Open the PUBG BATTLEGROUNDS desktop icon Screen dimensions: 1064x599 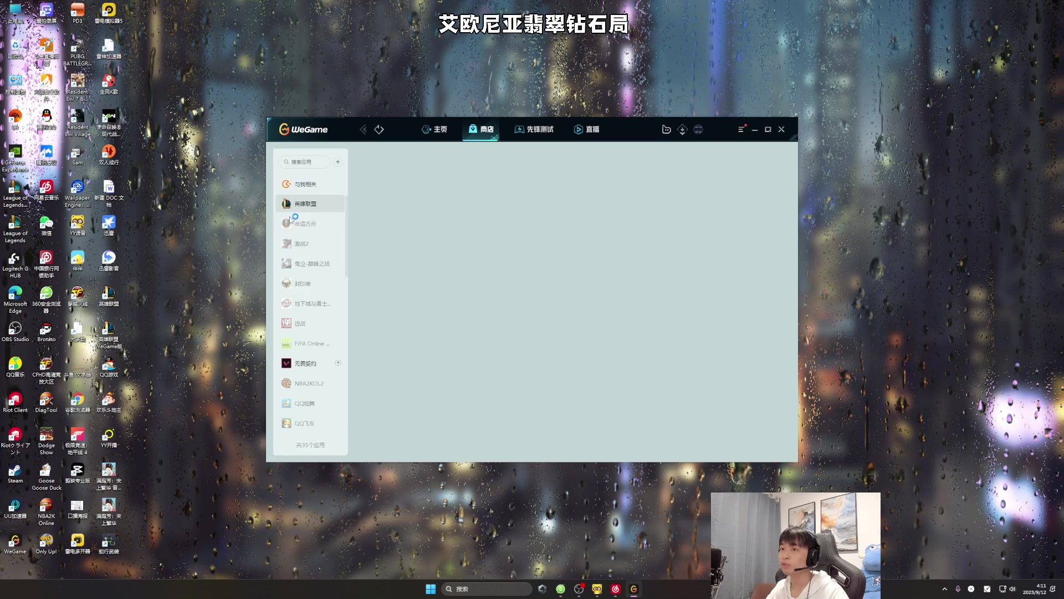click(x=77, y=52)
